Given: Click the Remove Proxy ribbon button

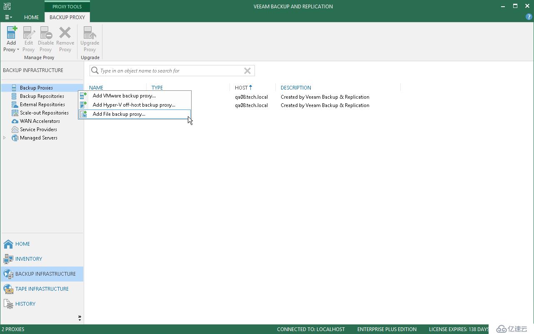Looking at the screenshot, I should pos(65,39).
